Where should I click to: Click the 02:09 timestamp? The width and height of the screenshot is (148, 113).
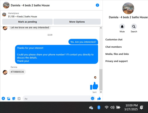tap(50, 35)
